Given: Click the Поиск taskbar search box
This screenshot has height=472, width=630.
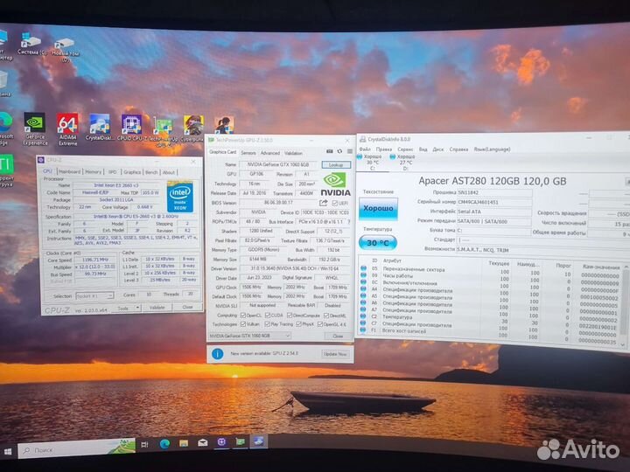Looking at the screenshot, I should coord(76,449).
